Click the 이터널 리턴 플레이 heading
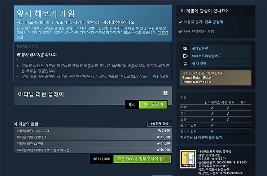Screen dimensions: 267x176 (41, 94)
